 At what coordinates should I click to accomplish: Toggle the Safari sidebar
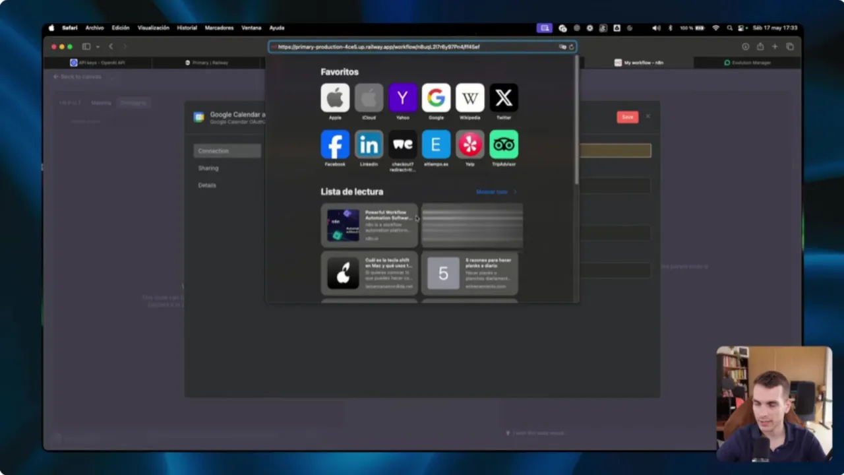pos(86,47)
